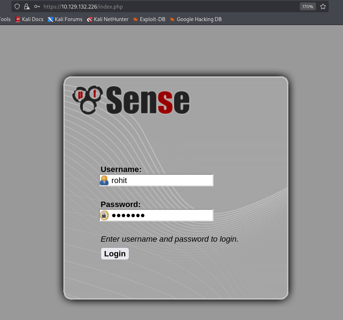Screen dimensions: 343x320
Task: Go to the Kali NetHunter bookmark
Action: tap(107, 19)
